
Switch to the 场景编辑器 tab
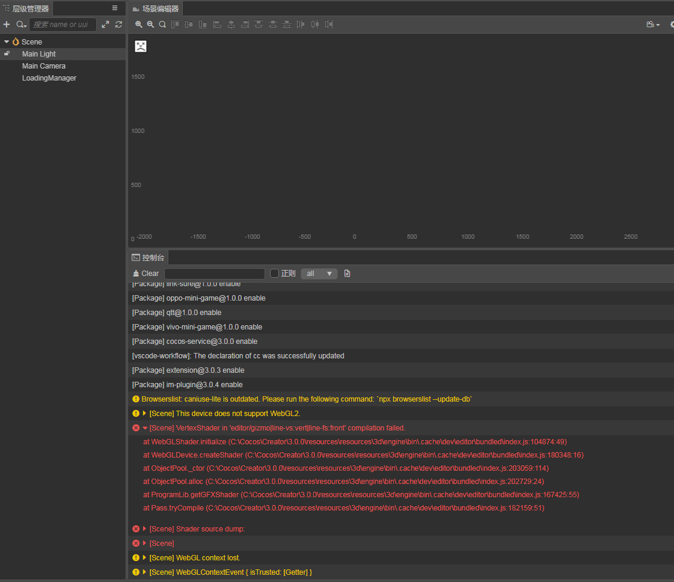tap(156, 8)
